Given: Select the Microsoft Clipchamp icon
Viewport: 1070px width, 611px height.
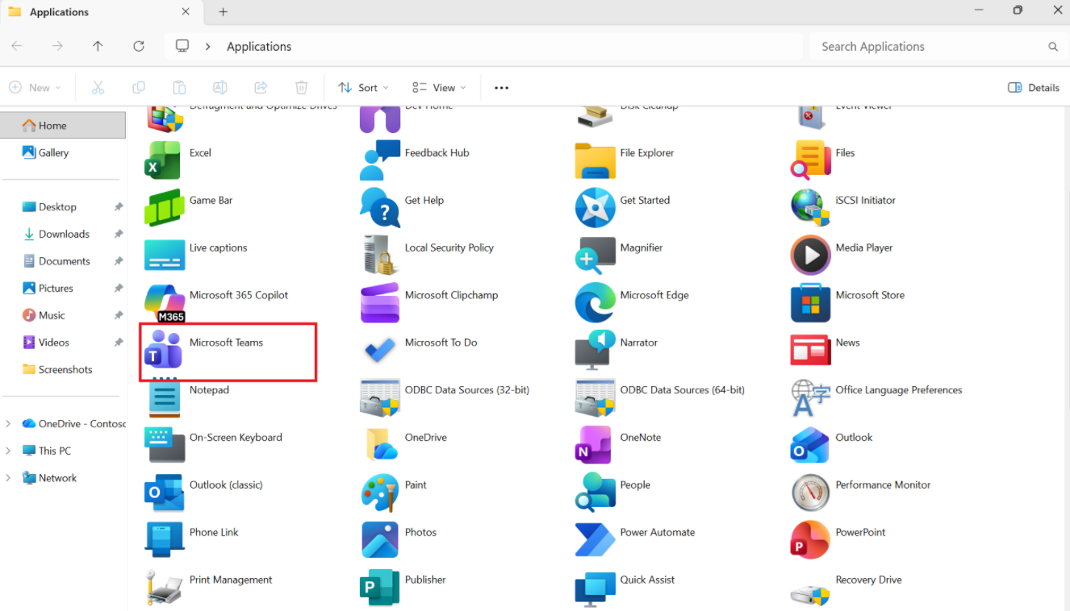Looking at the screenshot, I should [379, 302].
